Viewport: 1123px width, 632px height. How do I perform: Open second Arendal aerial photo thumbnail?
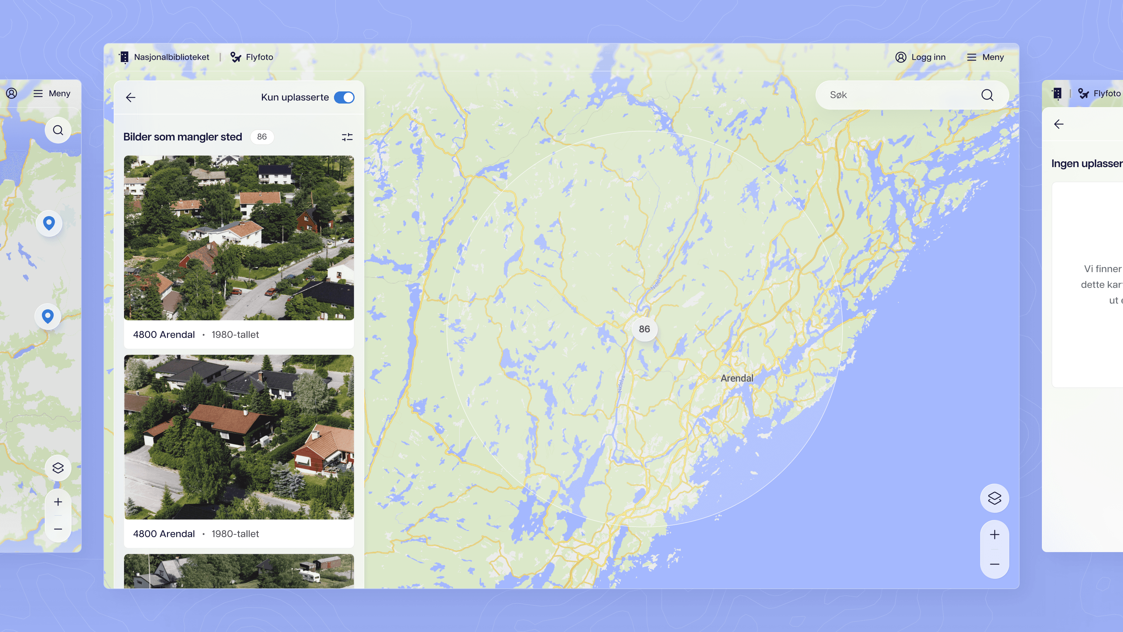[x=239, y=436]
